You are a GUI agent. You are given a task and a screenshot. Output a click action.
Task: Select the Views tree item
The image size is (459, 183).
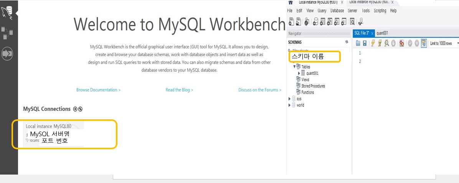tap(305, 79)
